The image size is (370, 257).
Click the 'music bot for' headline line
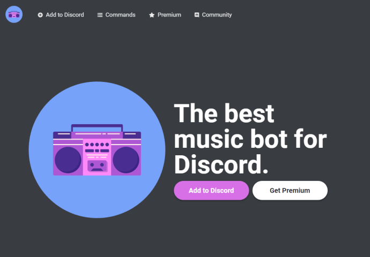[250, 139]
